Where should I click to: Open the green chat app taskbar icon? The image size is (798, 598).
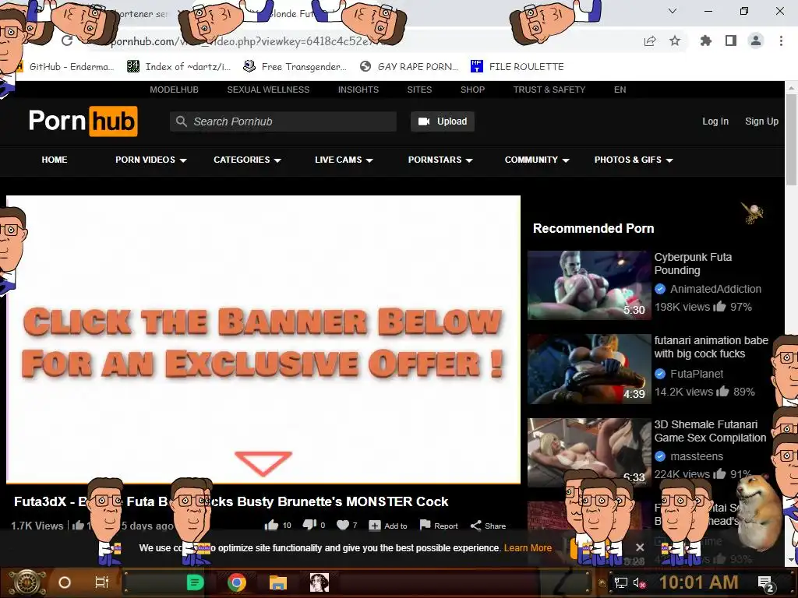[196, 582]
